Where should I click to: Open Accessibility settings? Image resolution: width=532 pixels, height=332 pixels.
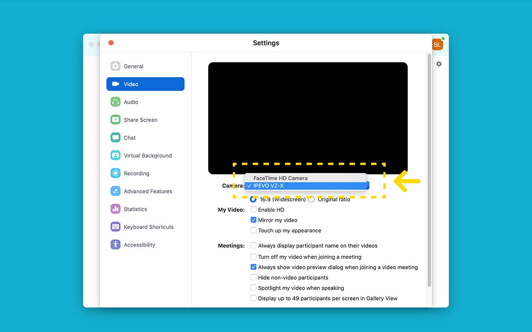(145, 244)
